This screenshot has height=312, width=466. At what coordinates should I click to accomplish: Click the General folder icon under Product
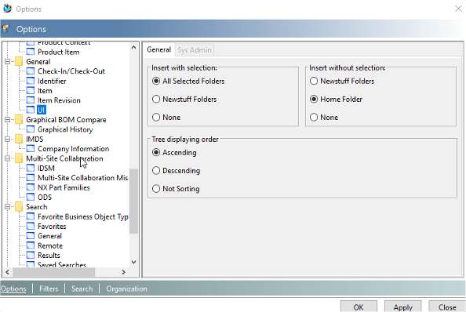[x=19, y=61]
